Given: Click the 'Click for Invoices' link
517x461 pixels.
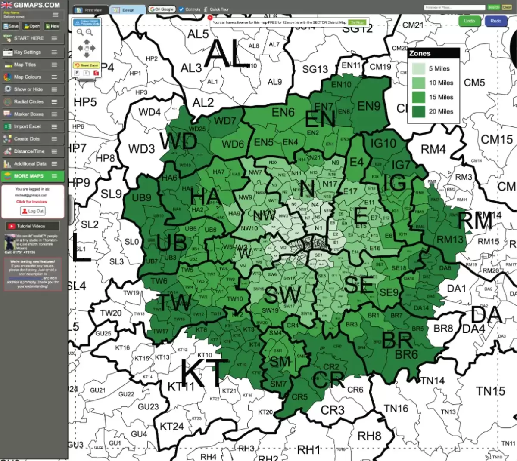Looking at the screenshot, I should tap(32, 202).
